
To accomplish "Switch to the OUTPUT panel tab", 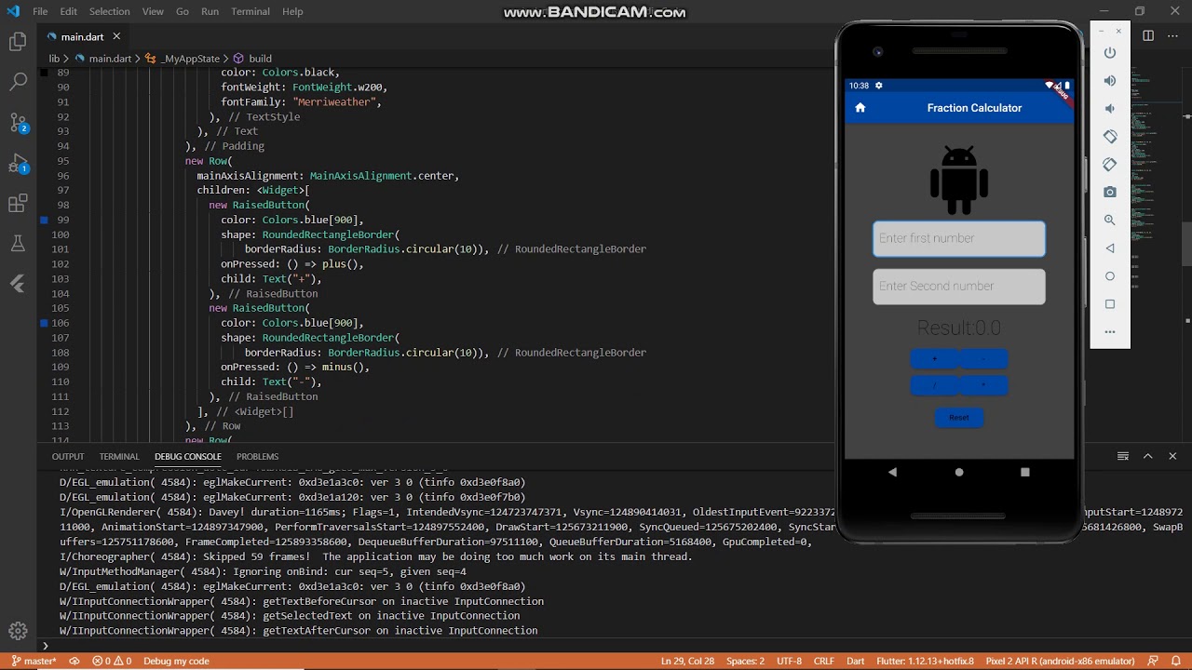I will (x=68, y=457).
